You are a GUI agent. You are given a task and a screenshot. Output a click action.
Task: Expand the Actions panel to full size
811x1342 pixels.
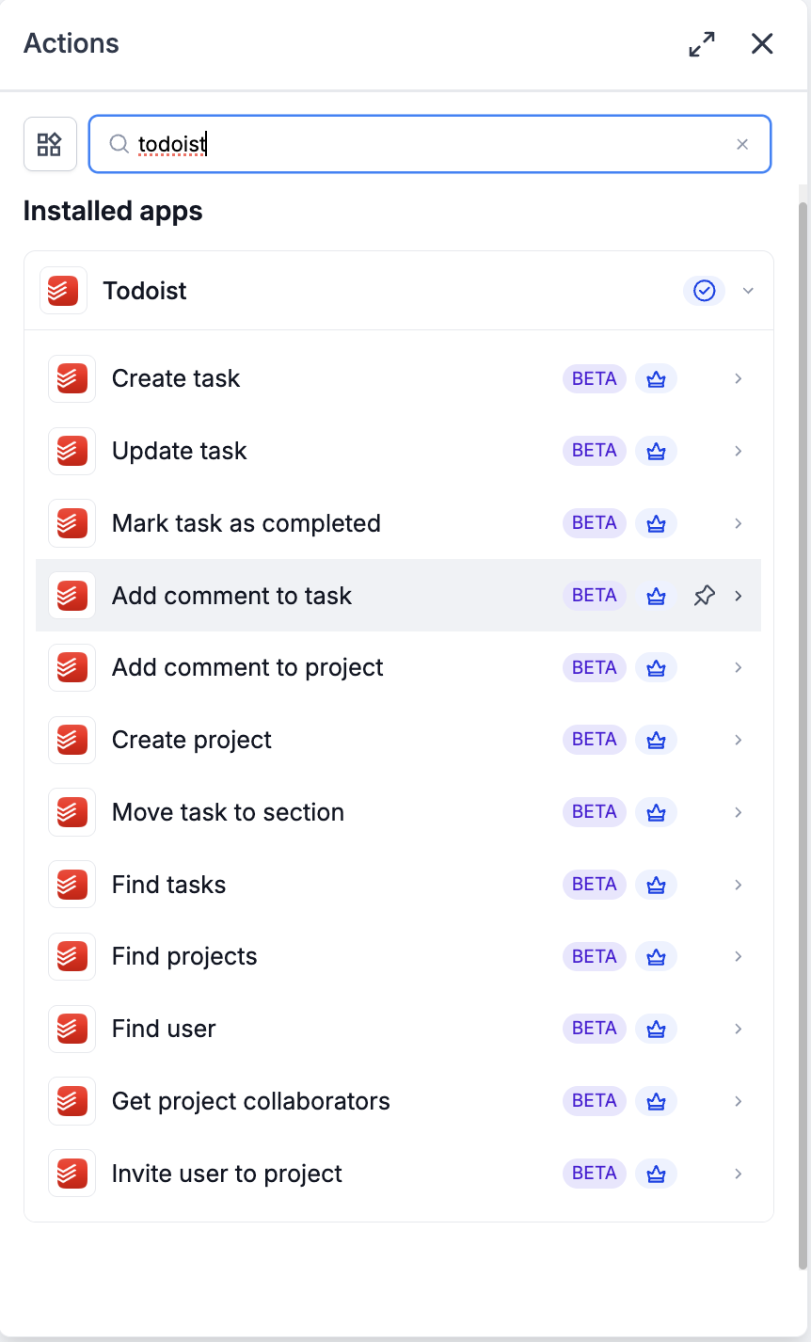point(702,43)
